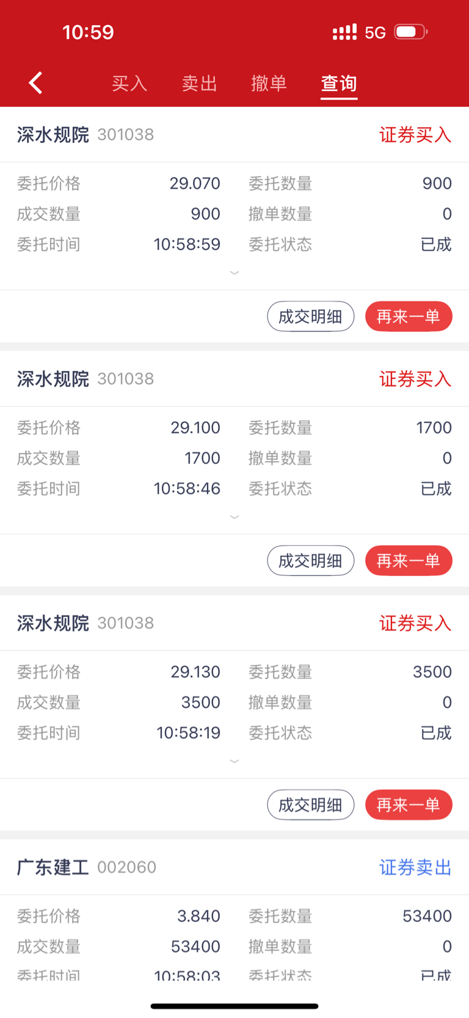
Task: Tap the 证券卖出 label on 广东建工
Action: (x=415, y=867)
